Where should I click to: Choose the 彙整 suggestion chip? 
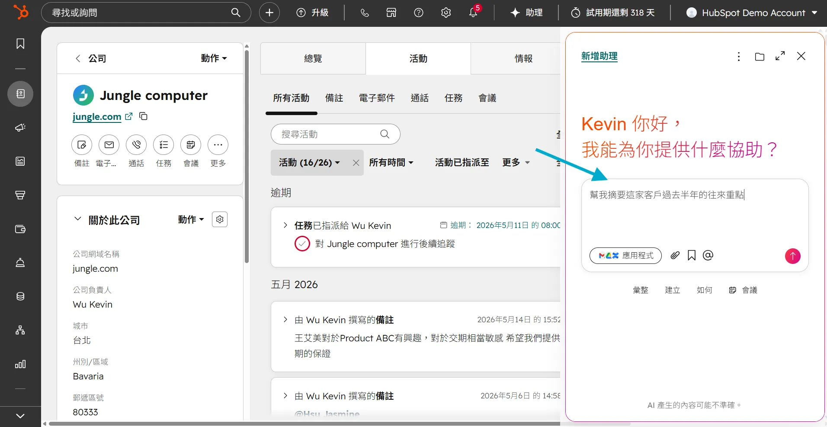point(641,290)
